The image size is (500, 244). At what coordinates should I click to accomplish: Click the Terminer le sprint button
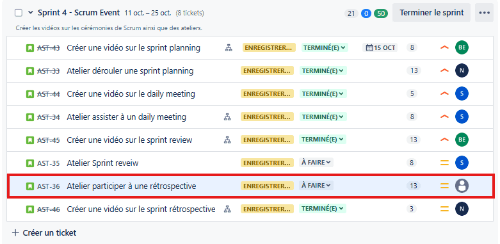[x=431, y=13]
